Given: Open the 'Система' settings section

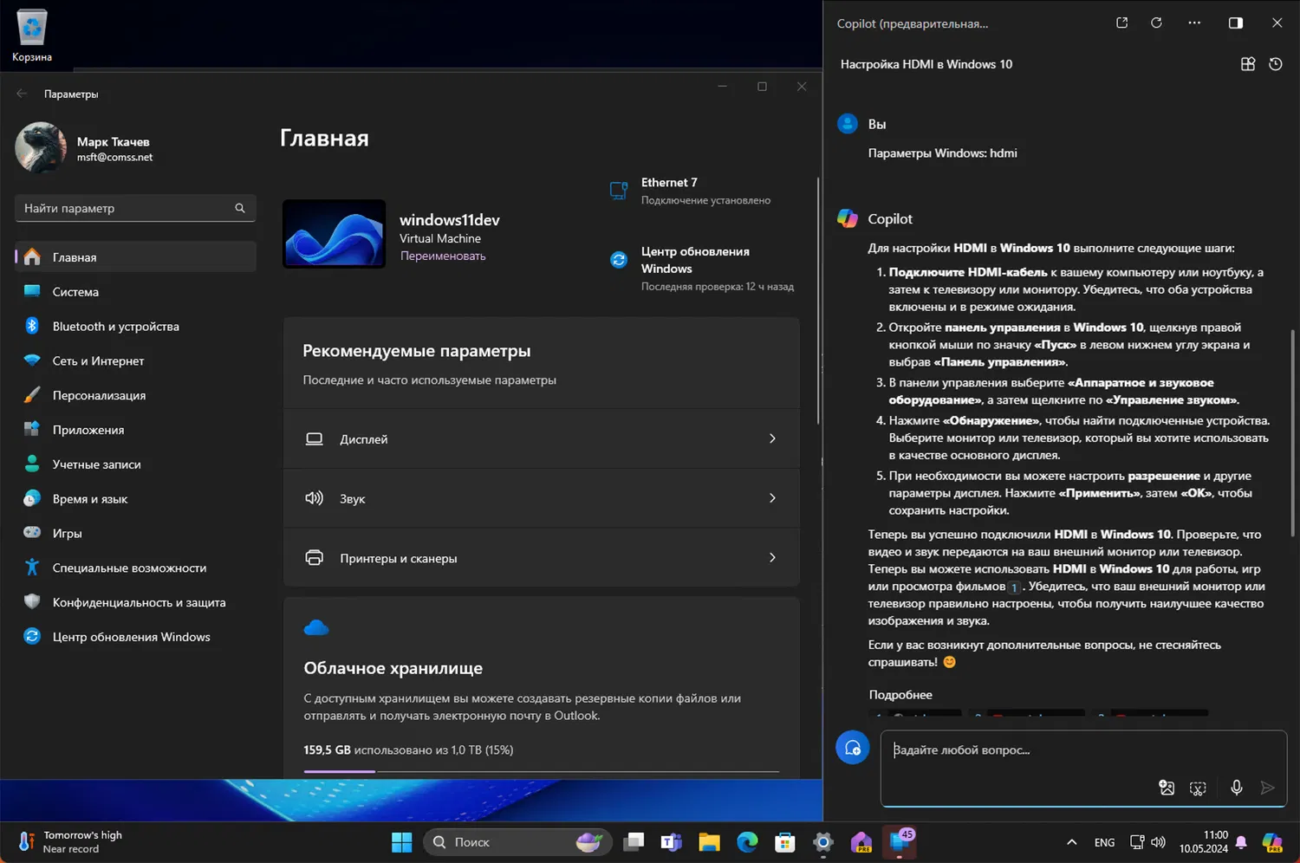Looking at the screenshot, I should 135,292.
